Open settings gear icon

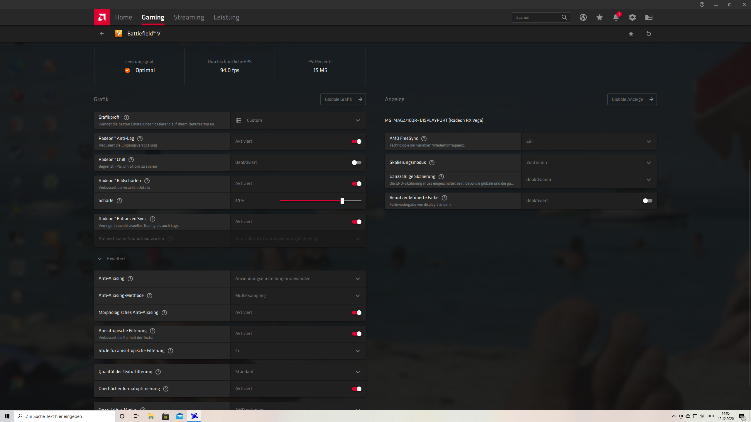coord(632,17)
